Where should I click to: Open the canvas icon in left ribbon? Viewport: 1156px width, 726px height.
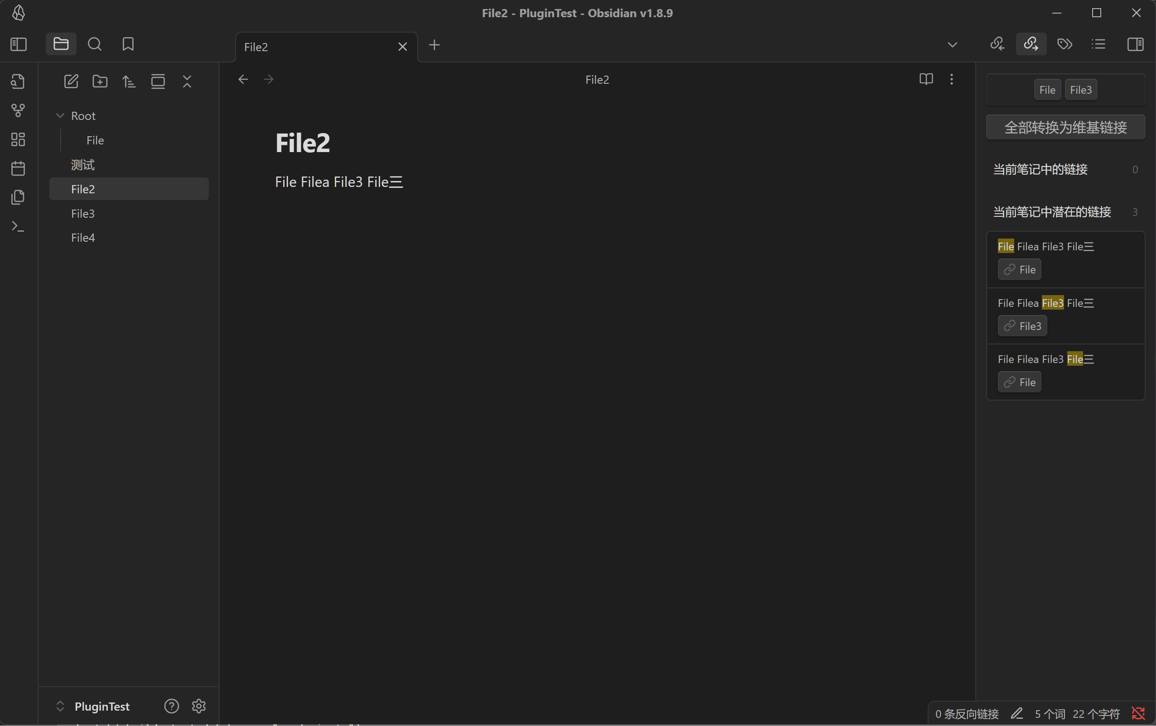pyautogui.click(x=18, y=139)
